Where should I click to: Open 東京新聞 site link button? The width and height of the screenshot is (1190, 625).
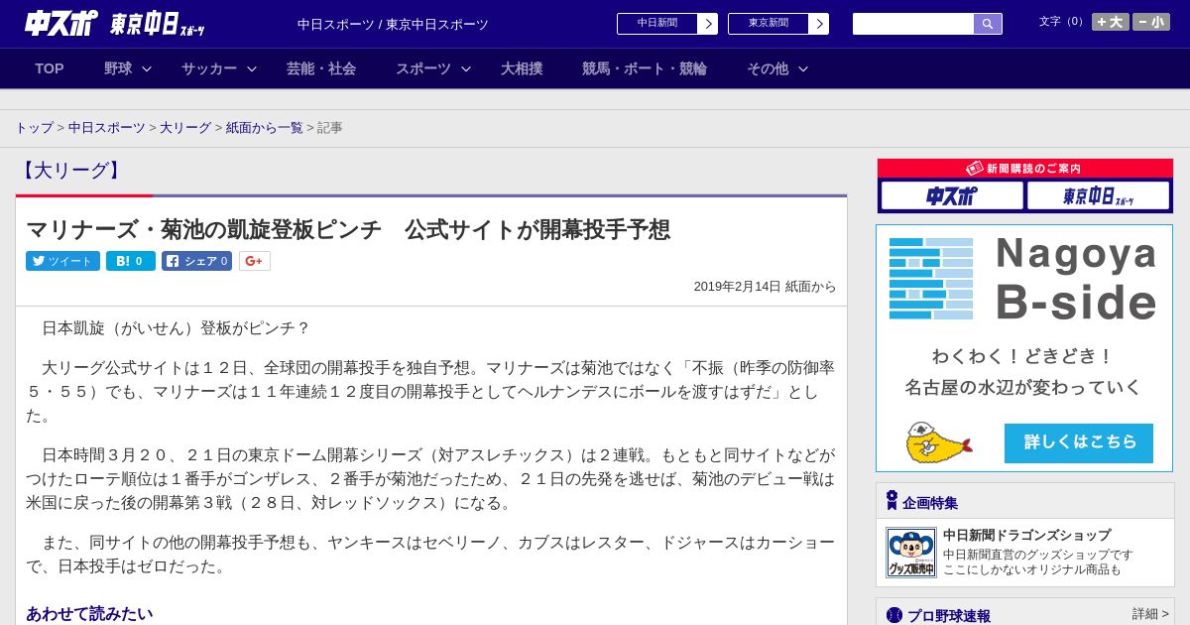[778, 24]
